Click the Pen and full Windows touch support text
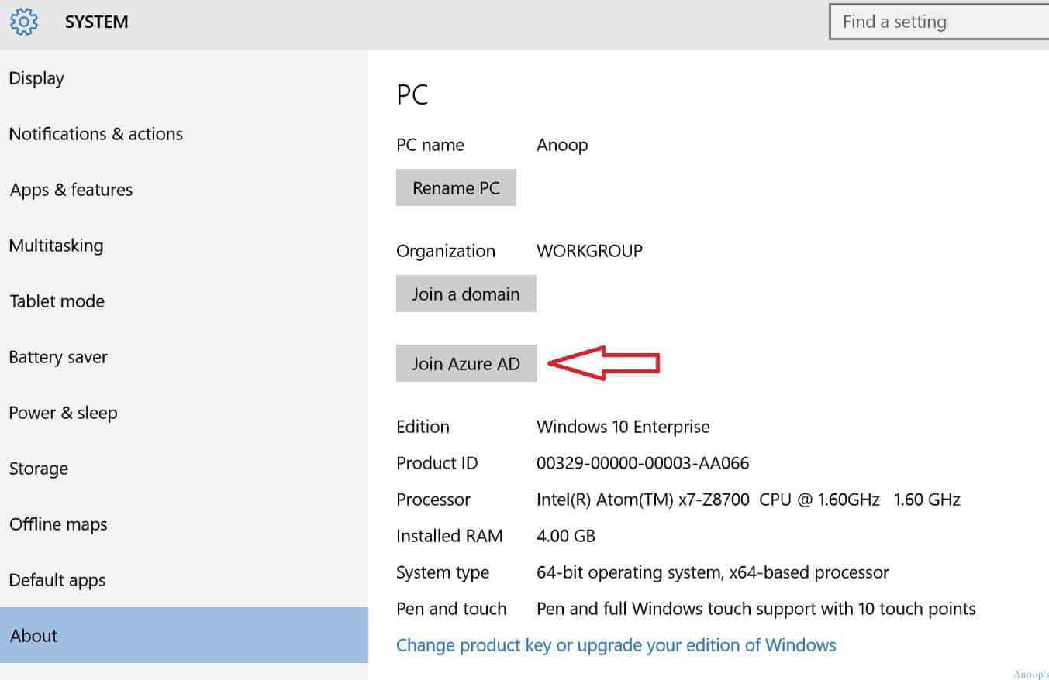 (756, 610)
